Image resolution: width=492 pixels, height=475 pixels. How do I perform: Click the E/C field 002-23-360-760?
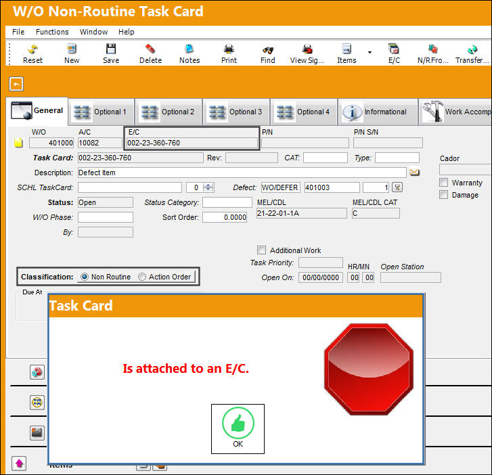click(192, 143)
